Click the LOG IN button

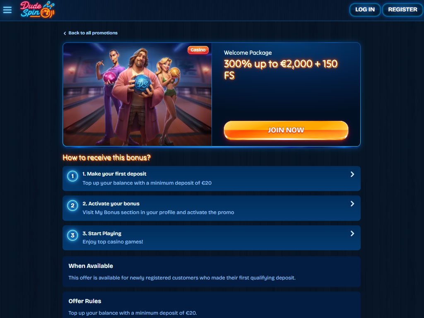(x=365, y=10)
